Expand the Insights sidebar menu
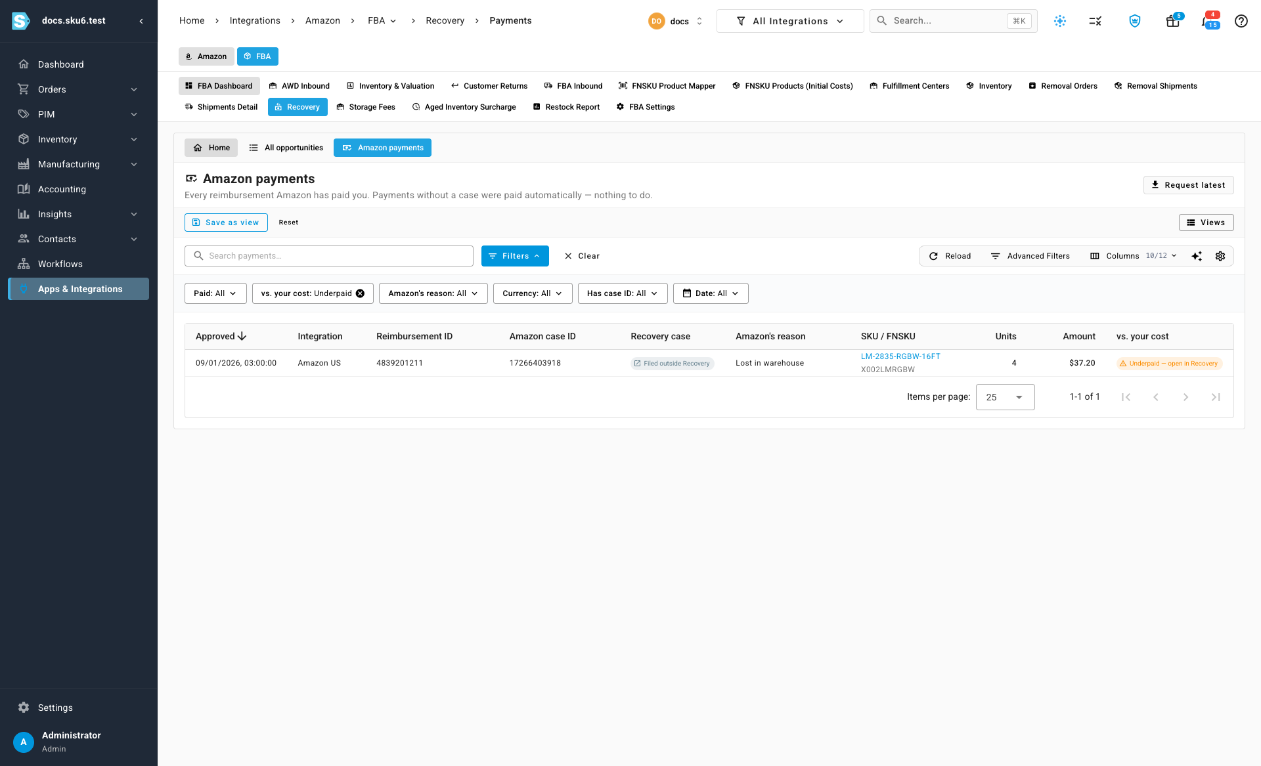 79,214
